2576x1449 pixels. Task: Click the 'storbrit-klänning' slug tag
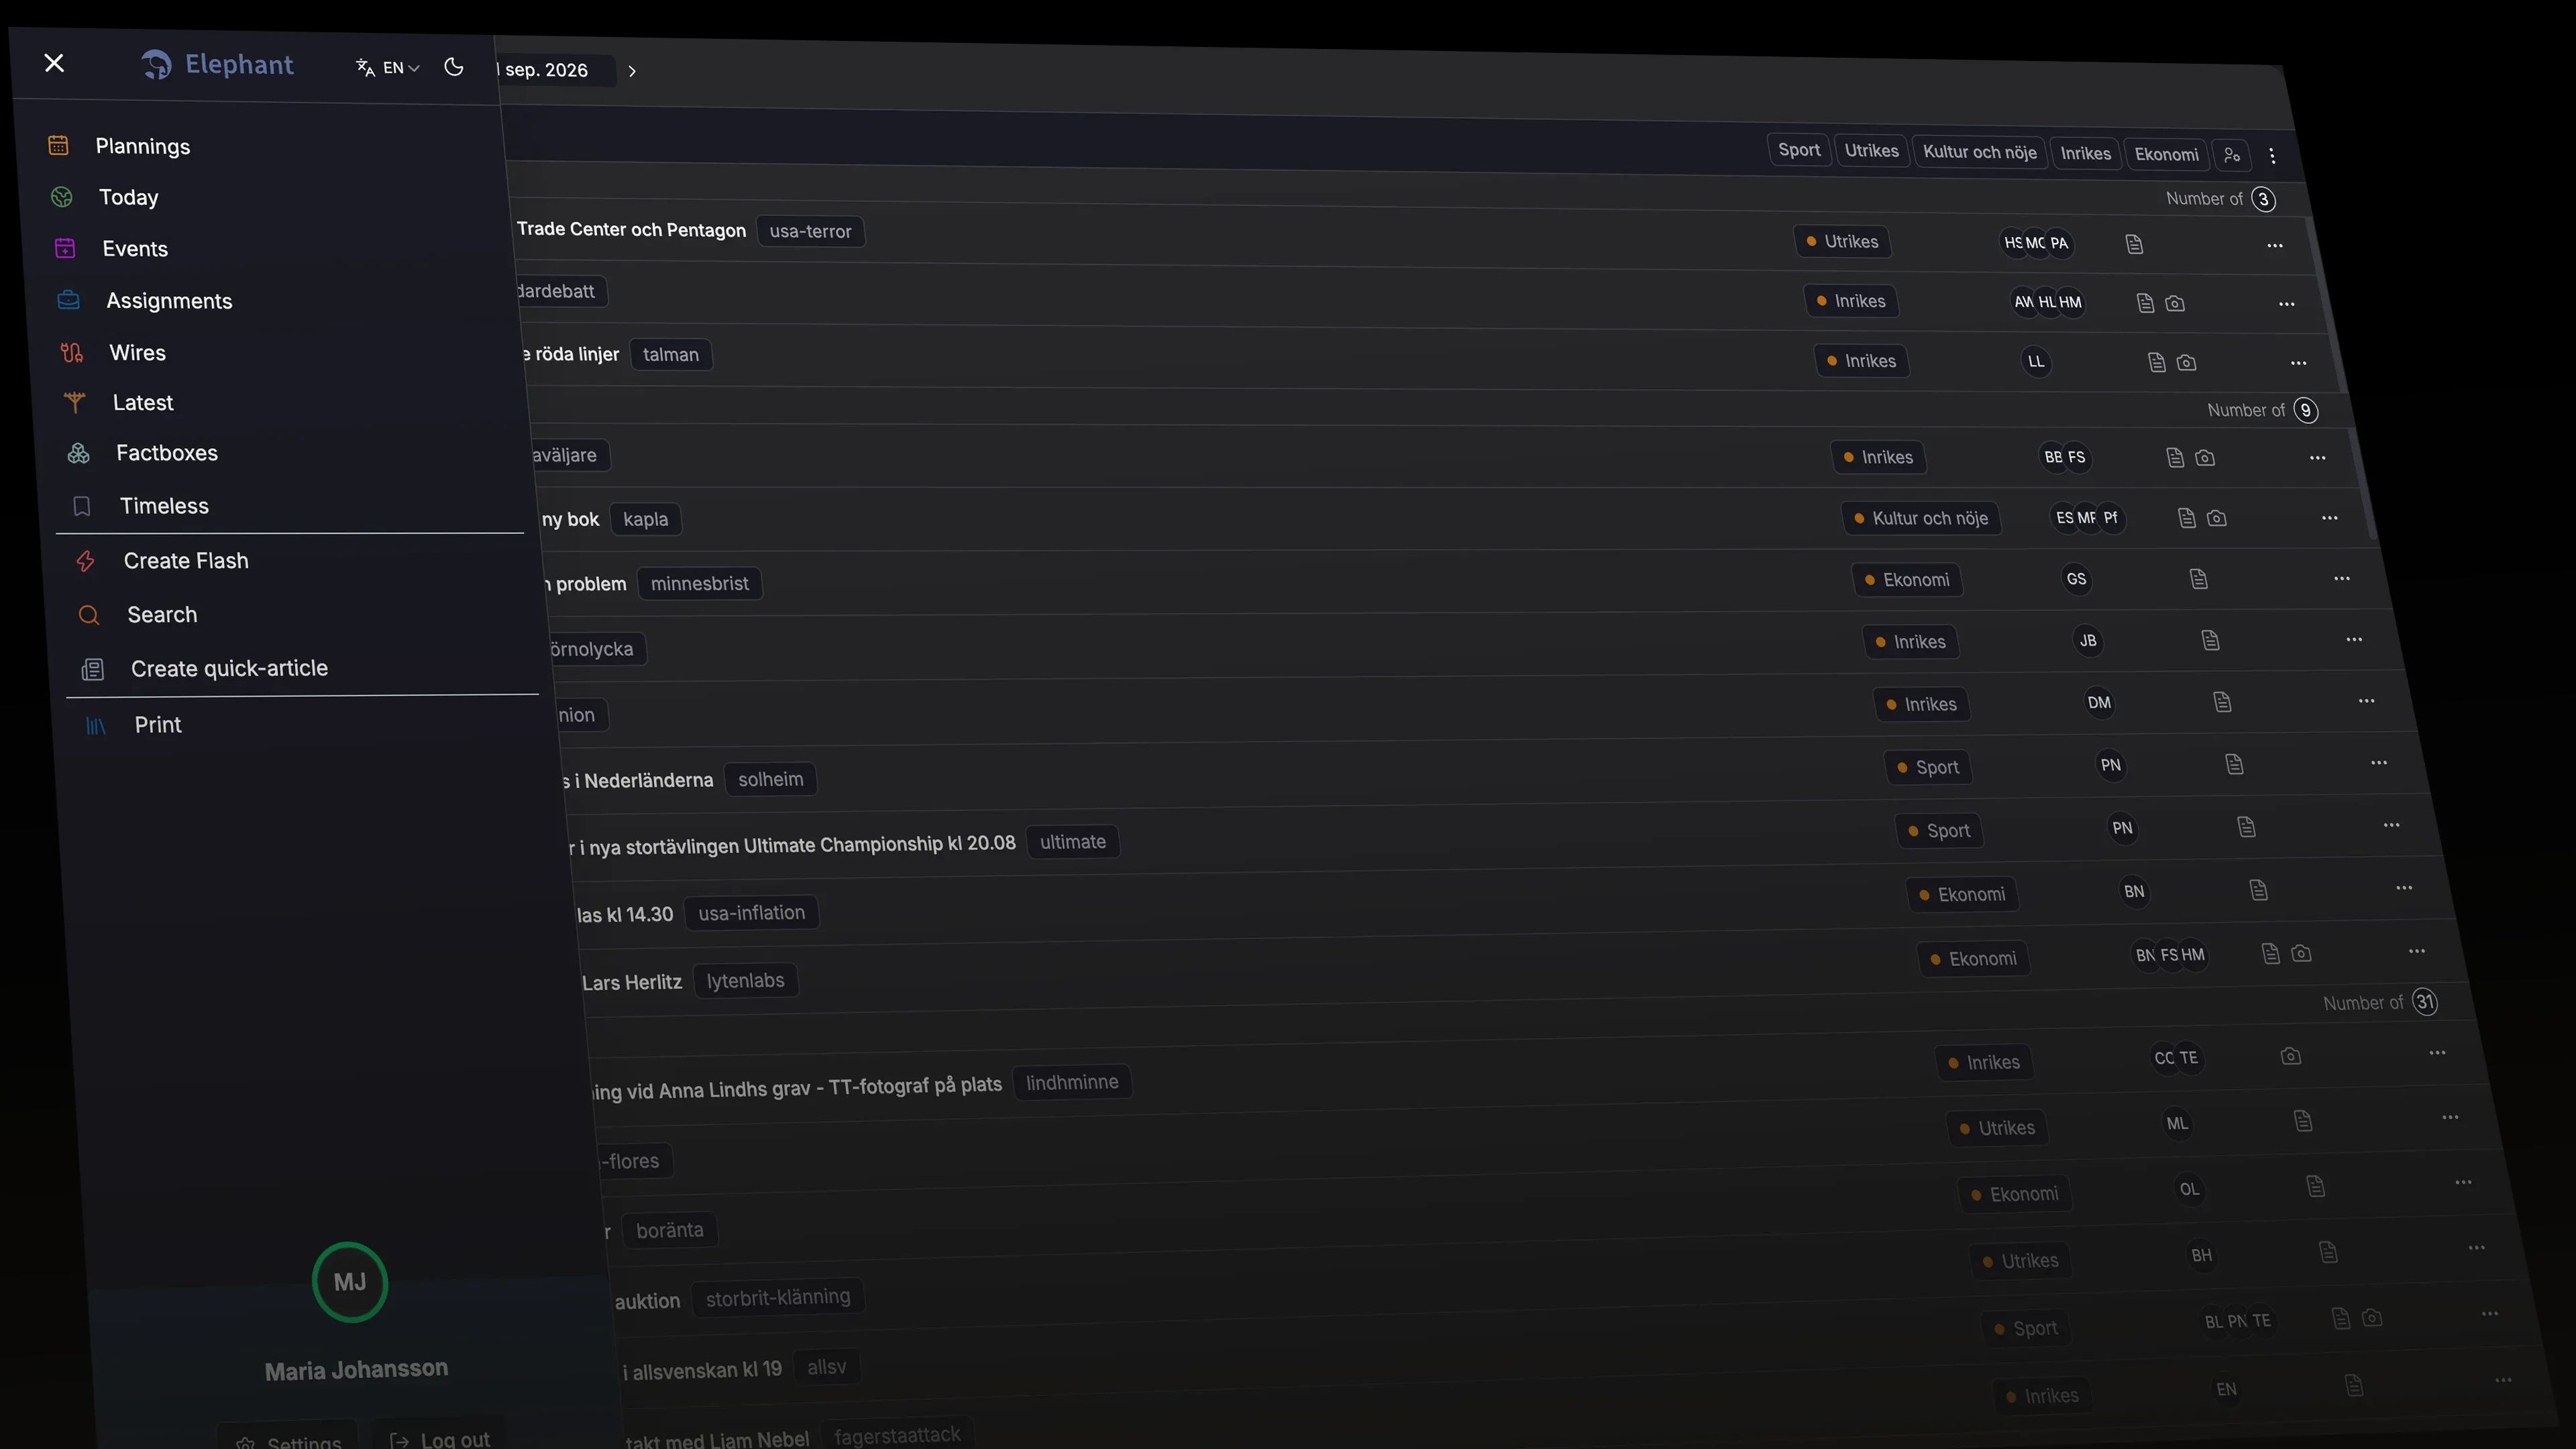click(778, 1298)
